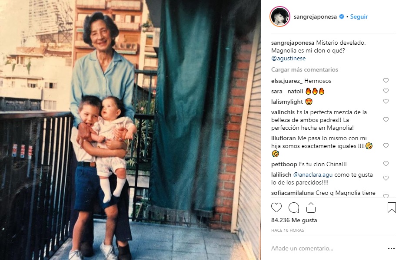
Task: Like pettboop comment heart
Action: pyautogui.click(x=386, y=164)
